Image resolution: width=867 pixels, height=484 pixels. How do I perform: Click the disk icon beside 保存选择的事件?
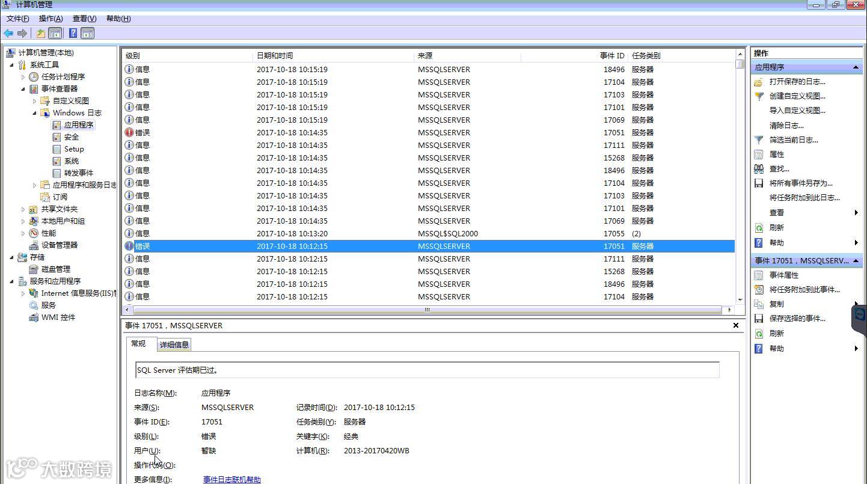pos(759,319)
